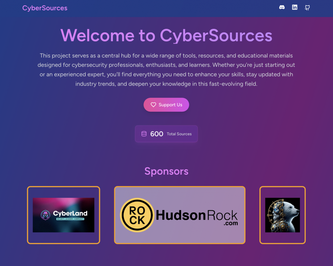This screenshot has height=266, width=333.
Task: Click the database icon beside 600
Action: point(144,134)
